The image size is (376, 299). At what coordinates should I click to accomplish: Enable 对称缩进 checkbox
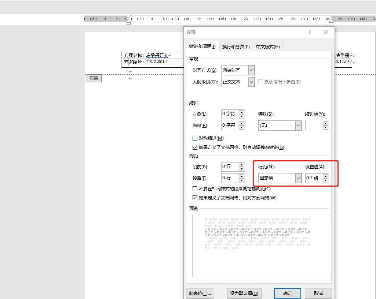[x=195, y=138]
